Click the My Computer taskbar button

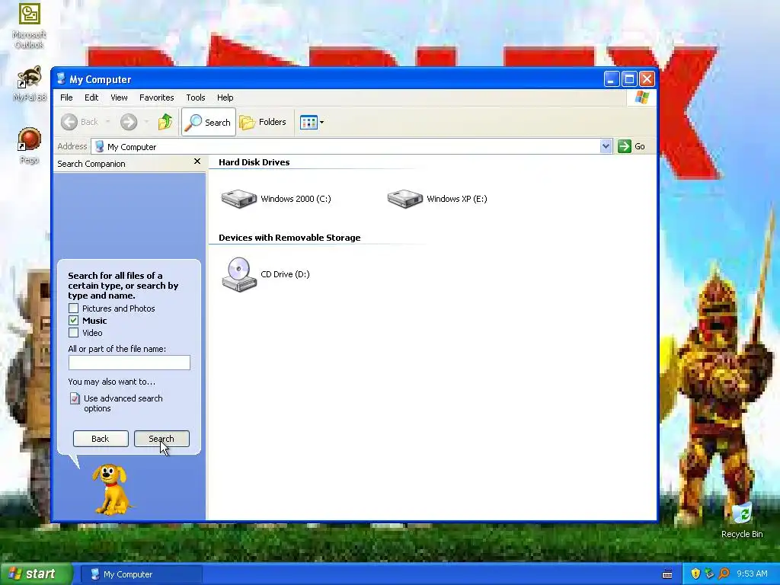(142, 574)
